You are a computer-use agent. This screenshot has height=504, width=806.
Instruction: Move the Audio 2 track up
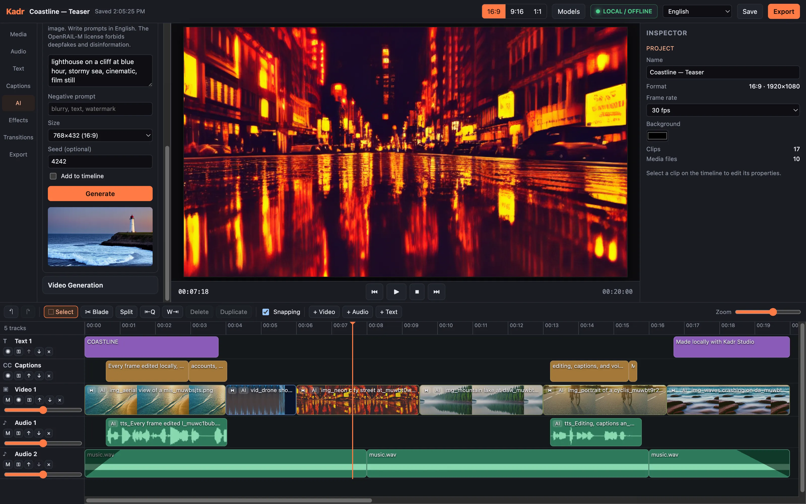pos(29,464)
